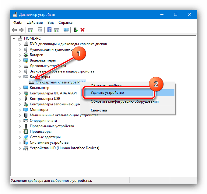Image resolution: width=207 pixels, height=194 pixels.
Task: Expand Дисковые устройства arrow
Action: pyautogui.click(x=20, y=66)
